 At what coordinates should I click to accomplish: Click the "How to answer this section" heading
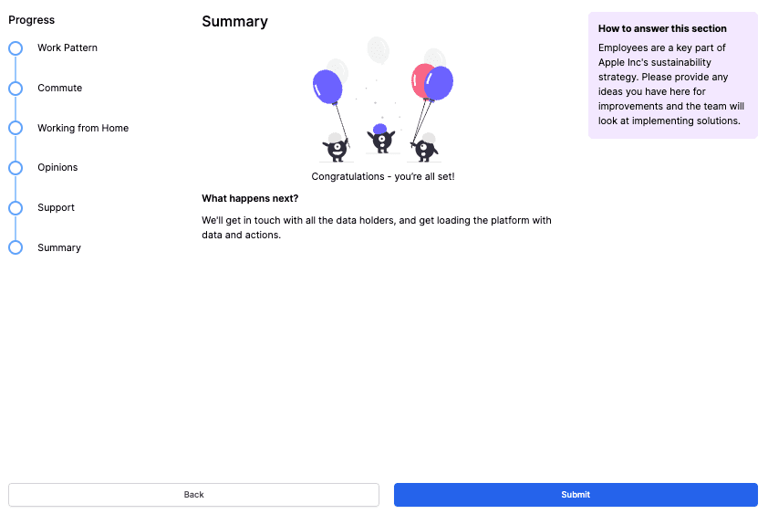(x=649, y=28)
